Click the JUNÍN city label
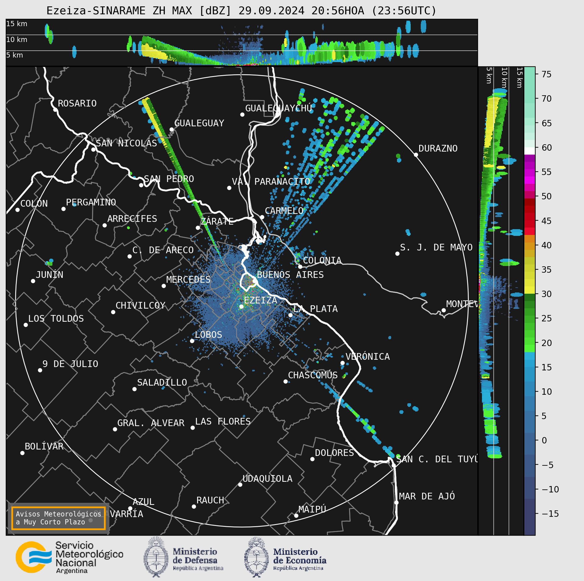This screenshot has height=581, width=584. point(49,275)
